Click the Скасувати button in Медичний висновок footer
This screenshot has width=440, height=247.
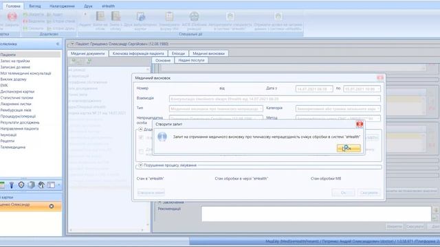pos(368,193)
